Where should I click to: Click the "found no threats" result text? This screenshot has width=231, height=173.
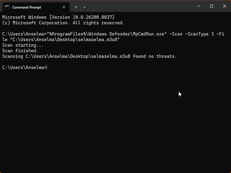[x=155, y=56]
